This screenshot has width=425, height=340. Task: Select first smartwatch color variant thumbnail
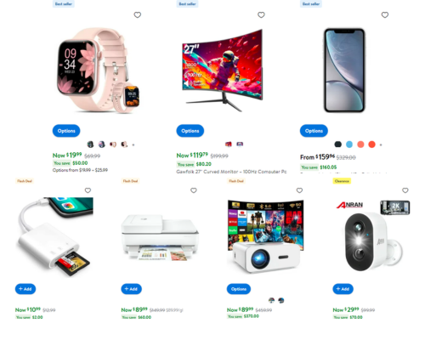pyautogui.click(x=90, y=144)
